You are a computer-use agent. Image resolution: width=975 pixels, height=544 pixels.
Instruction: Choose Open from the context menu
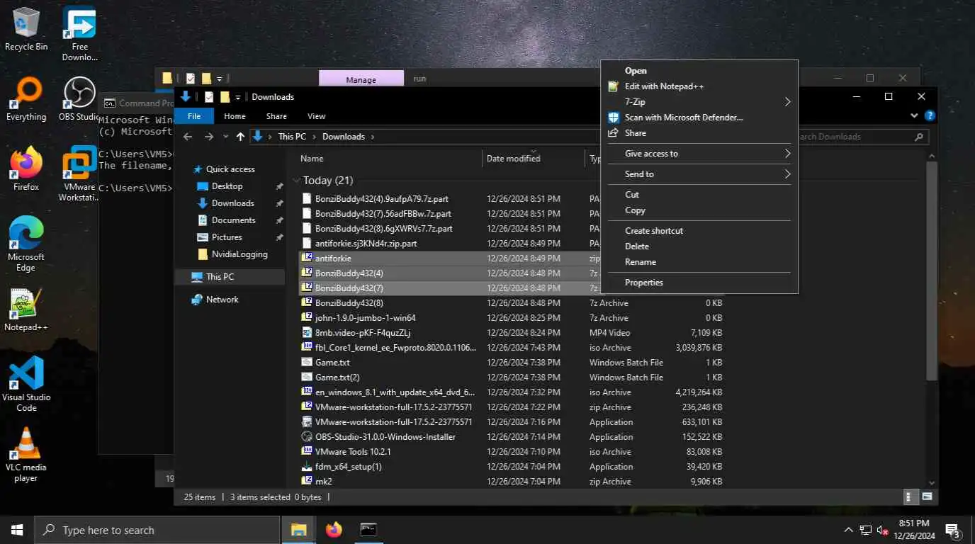coord(699,71)
